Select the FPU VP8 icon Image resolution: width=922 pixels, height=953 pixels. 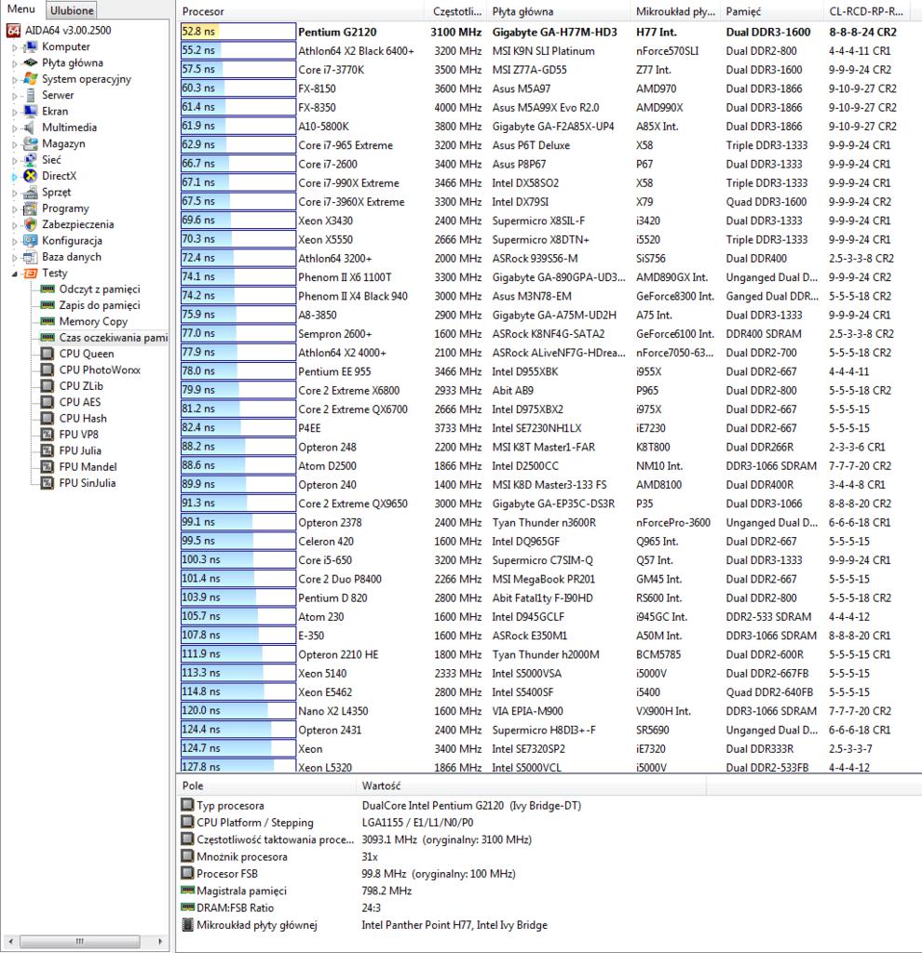(x=47, y=435)
